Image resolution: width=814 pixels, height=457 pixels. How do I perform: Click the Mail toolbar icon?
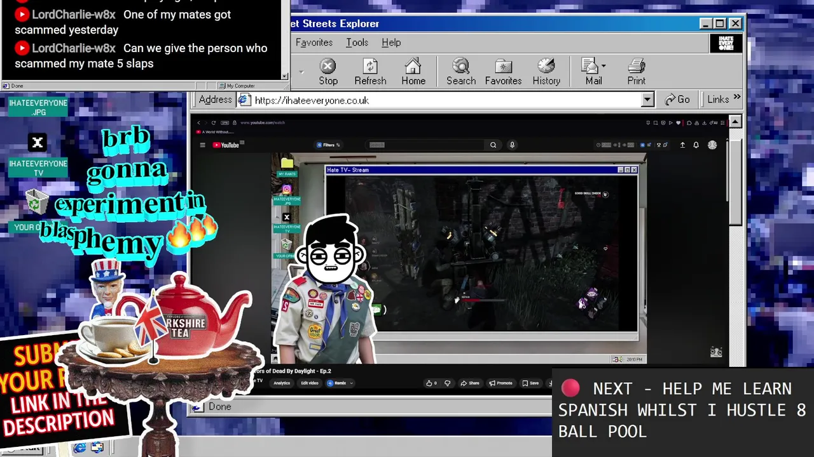(x=593, y=72)
